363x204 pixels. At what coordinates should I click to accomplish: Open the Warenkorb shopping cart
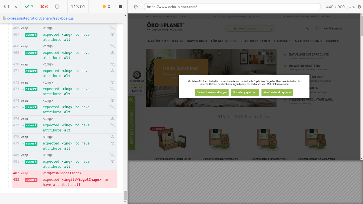(333, 29)
